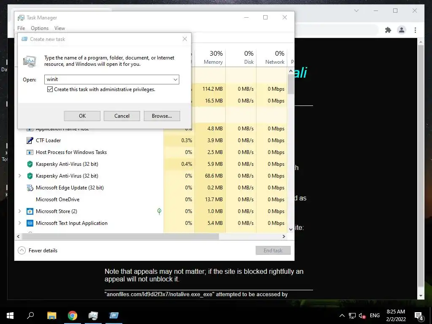Sort processes by the Disk column
This screenshot has height=324, width=432.
pyautogui.click(x=241, y=57)
